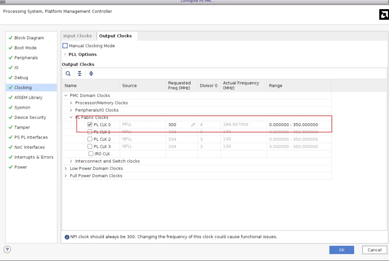Click the OK button
389x261 pixels.
(341, 250)
